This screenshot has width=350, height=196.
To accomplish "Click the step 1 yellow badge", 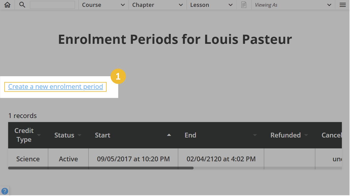I will 118,76.
